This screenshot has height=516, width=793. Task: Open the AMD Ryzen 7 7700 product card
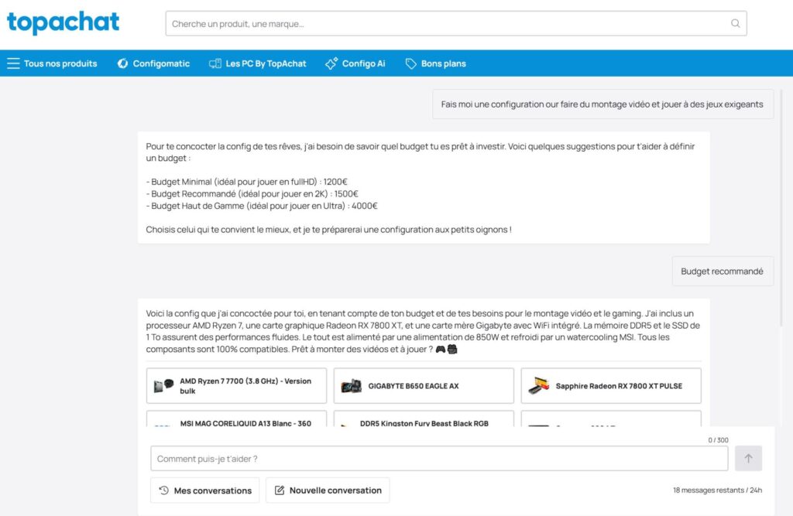[x=235, y=385]
